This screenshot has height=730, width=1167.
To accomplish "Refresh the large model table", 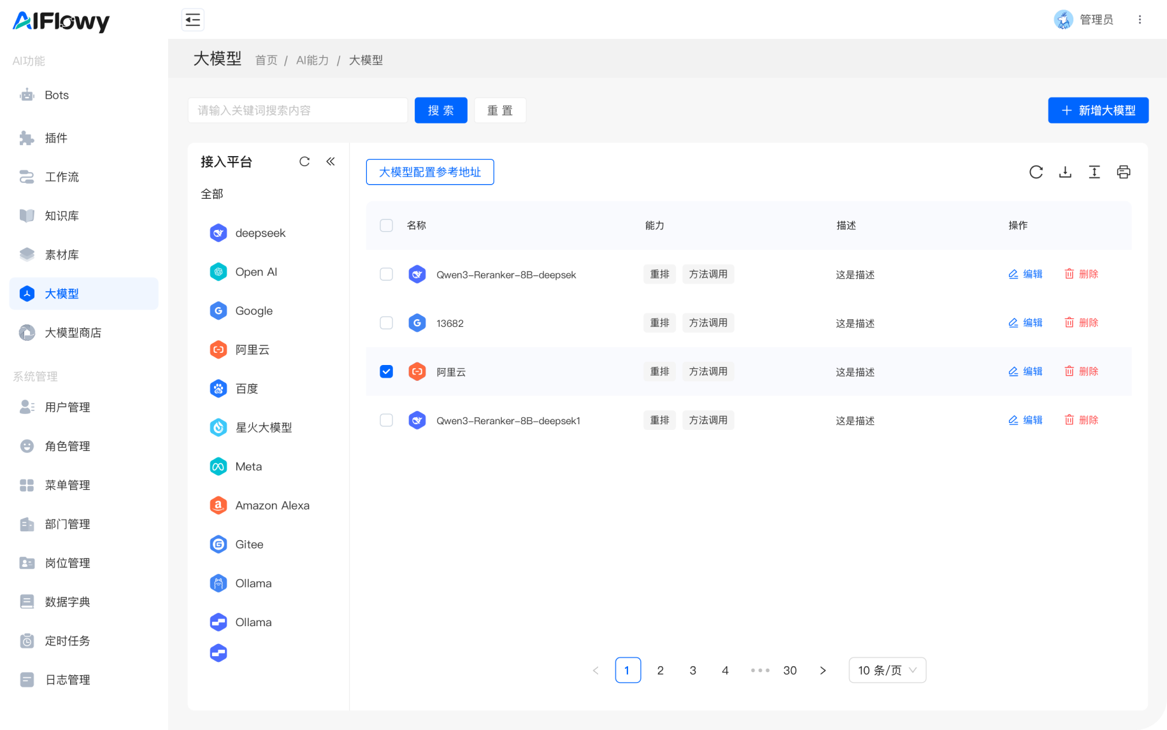I will coord(1036,172).
